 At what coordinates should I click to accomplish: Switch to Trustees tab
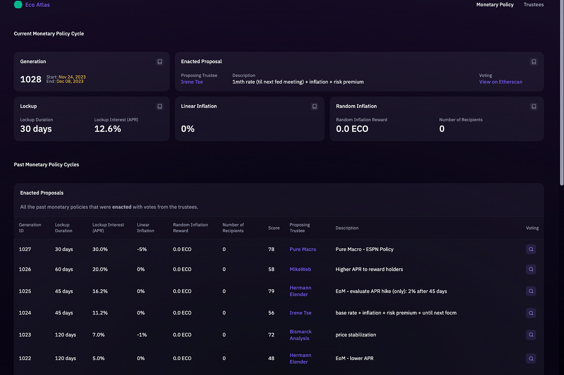click(534, 5)
